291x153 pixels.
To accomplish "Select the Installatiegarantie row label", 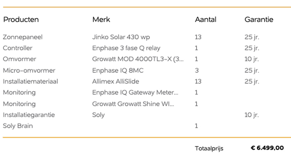I will coord(29,115).
